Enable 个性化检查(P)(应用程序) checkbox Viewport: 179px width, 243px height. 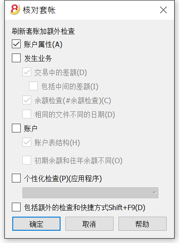[16, 178]
